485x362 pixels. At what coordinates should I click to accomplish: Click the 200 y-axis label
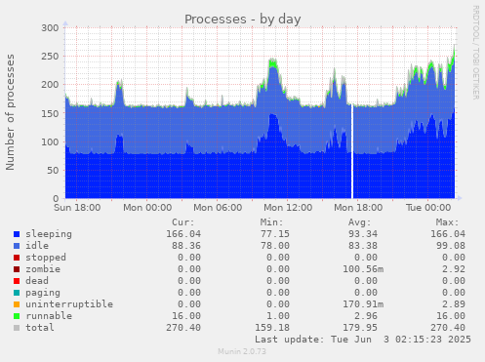[x=50, y=85]
